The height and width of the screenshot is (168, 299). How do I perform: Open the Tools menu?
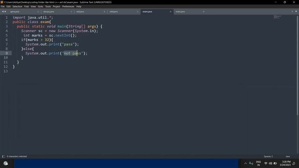pos(48,7)
